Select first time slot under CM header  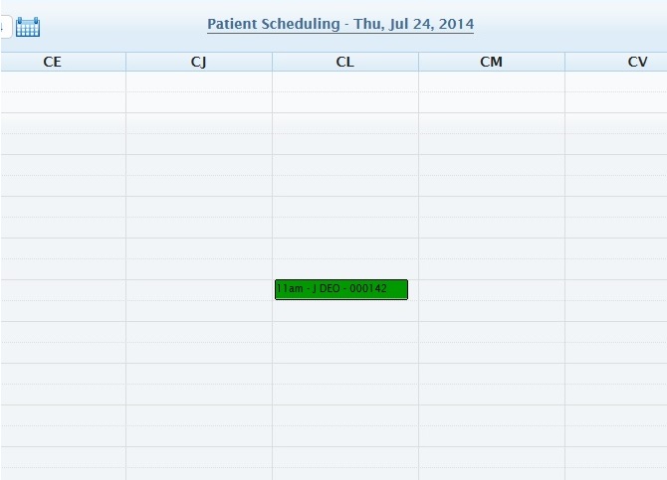point(491,81)
